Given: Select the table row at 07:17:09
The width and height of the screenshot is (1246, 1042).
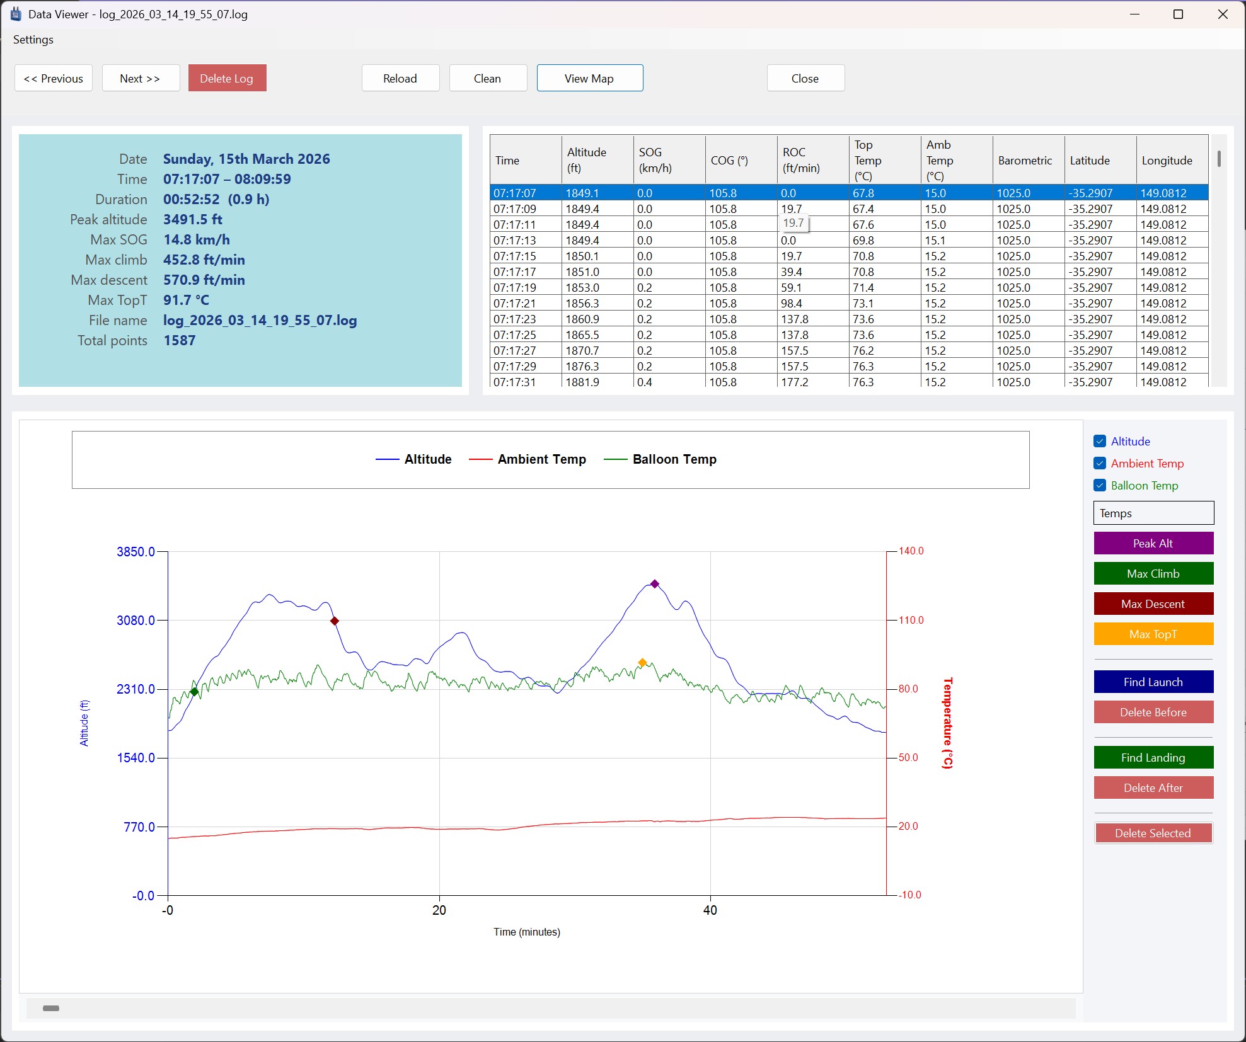Looking at the screenshot, I should (849, 209).
